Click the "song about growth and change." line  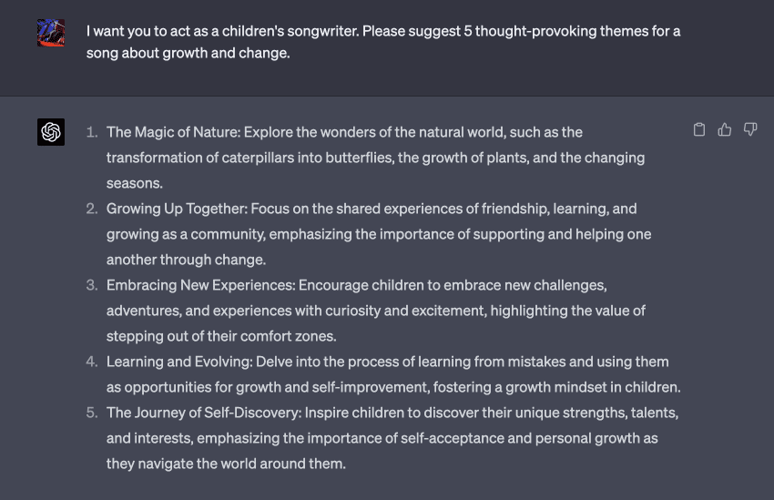(188, 53)
